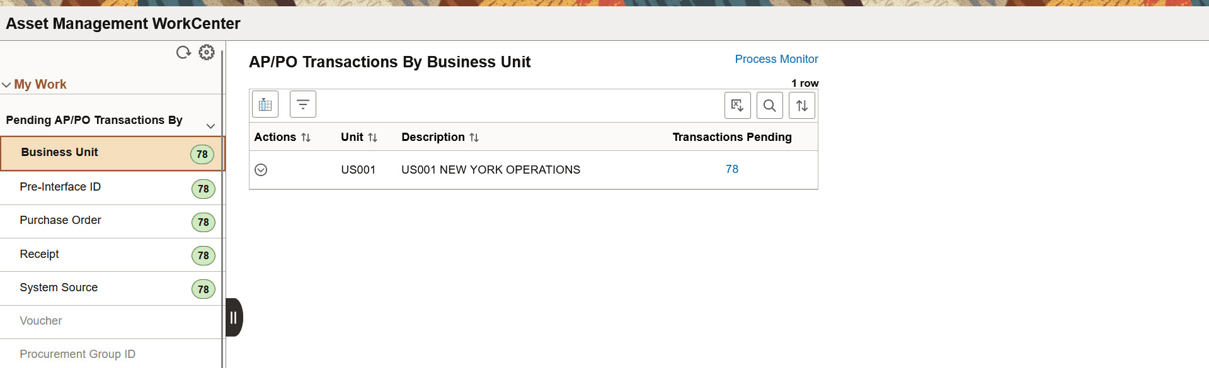Toggle sorting on the Unit column

coord(373,137)
